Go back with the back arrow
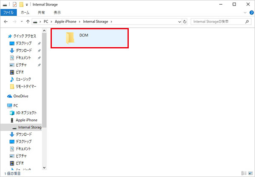The width and height of the screenshot is (255, 177). 6,22
